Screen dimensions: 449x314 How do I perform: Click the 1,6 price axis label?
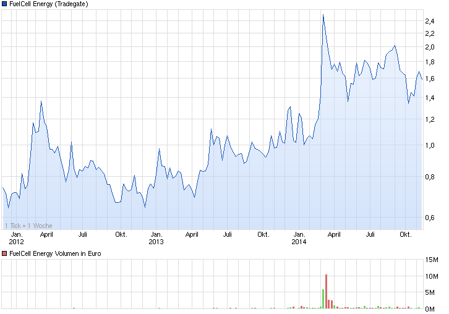click(430, 78)
